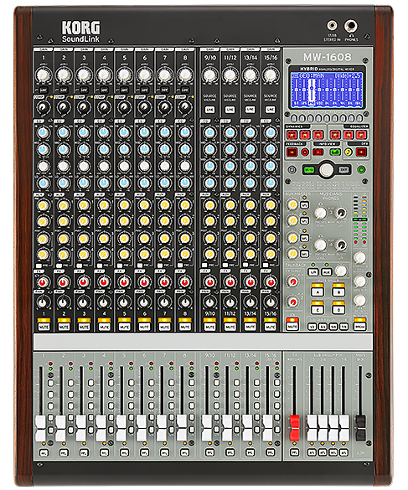Click the channel 2 EQ low knob
The height and width of the screenshot is (490, 408).
(64, 183)
